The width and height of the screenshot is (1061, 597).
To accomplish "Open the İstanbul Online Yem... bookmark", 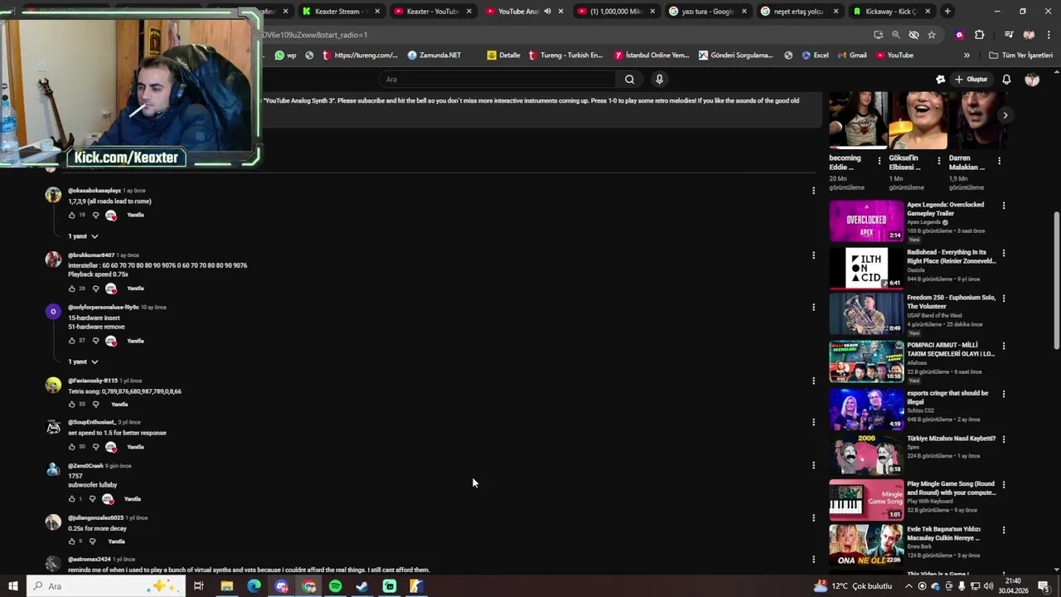I will coord(652,56).
